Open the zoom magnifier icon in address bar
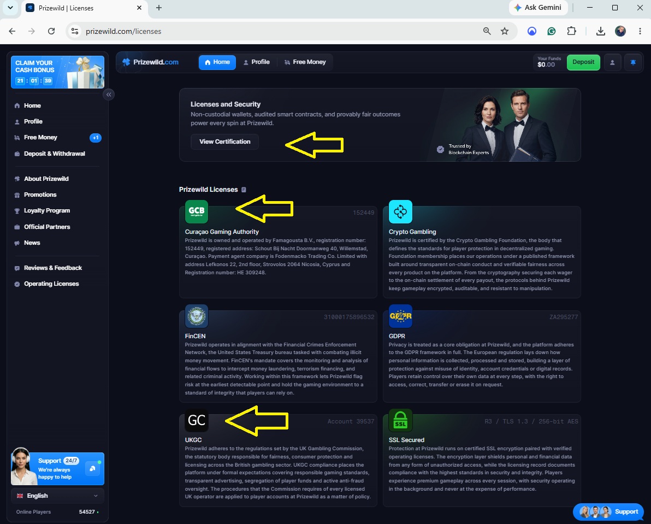 coord(487,31)
